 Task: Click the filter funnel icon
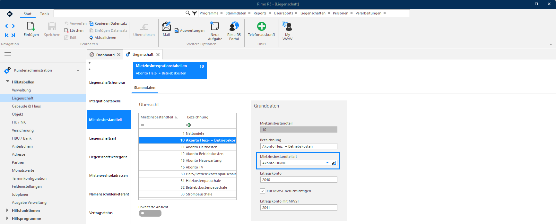pyautogui.click(x=195, y=13)
